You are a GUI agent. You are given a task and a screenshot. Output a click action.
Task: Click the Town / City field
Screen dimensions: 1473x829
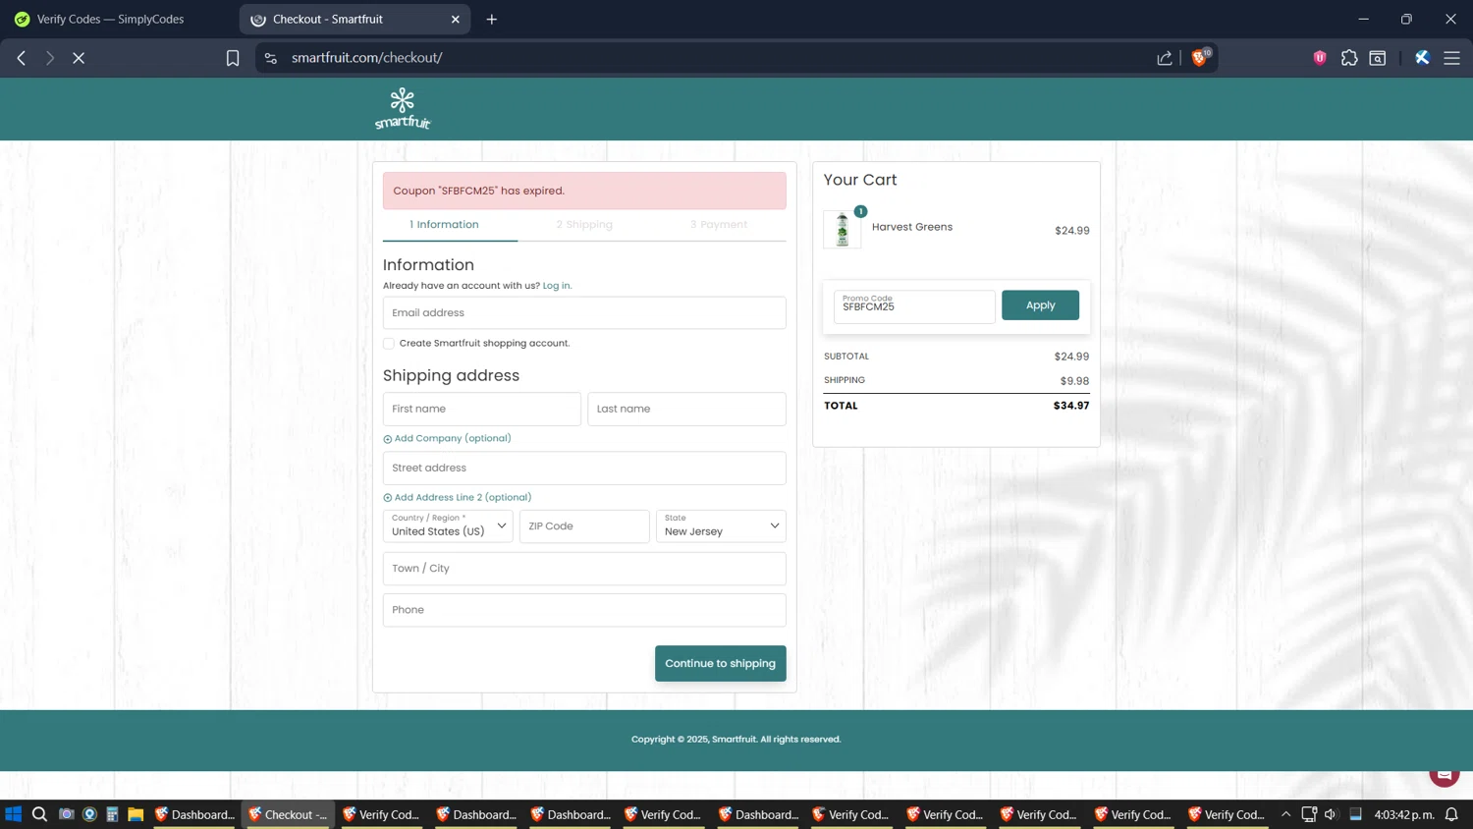point(584,568)
